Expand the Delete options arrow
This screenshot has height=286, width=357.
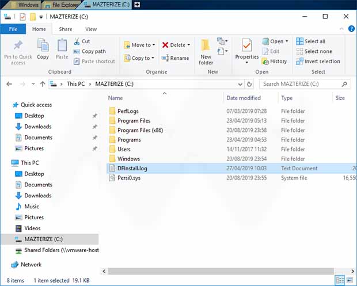coord(189,45)
